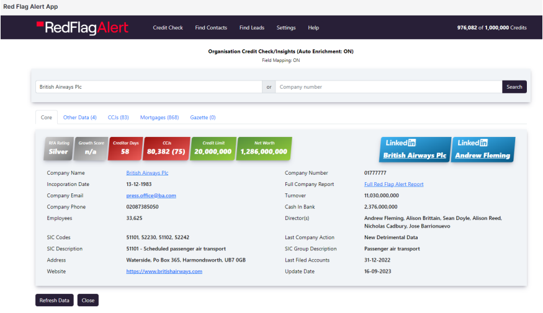Open the press.office@ba.com email link
This screenshot has width=543, height=313.
(x=151, y=196)
